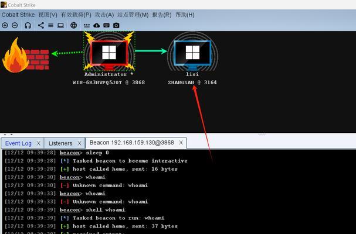This screenshot has width=356, height=234.
Task: View screenshots via camera icon
Action: [116, 25]
